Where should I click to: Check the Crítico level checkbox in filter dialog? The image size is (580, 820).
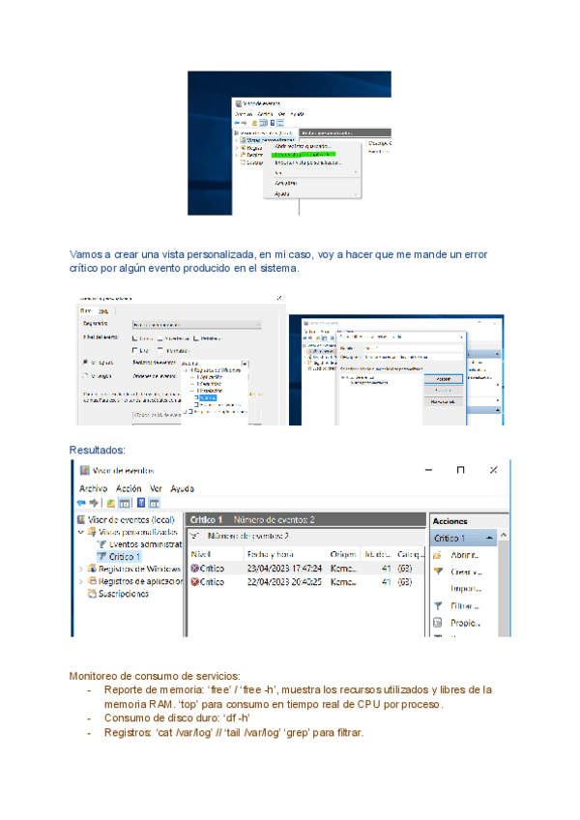click(135, 338)
